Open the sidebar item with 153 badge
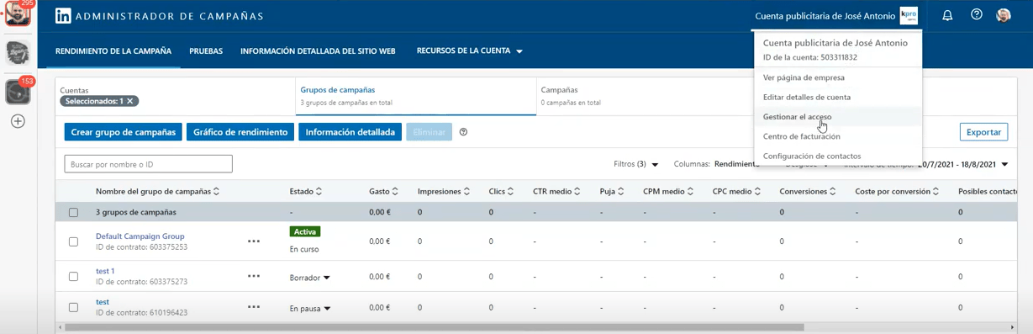Viewport: 1033px width, 334px height. (x=18, y=91)
